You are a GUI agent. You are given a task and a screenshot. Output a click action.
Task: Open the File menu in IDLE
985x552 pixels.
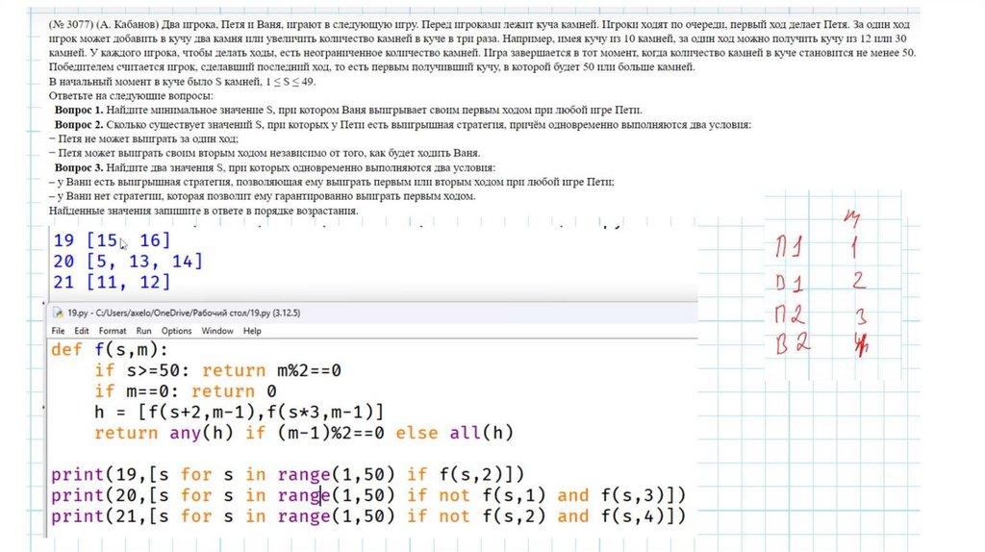point(58,330)
